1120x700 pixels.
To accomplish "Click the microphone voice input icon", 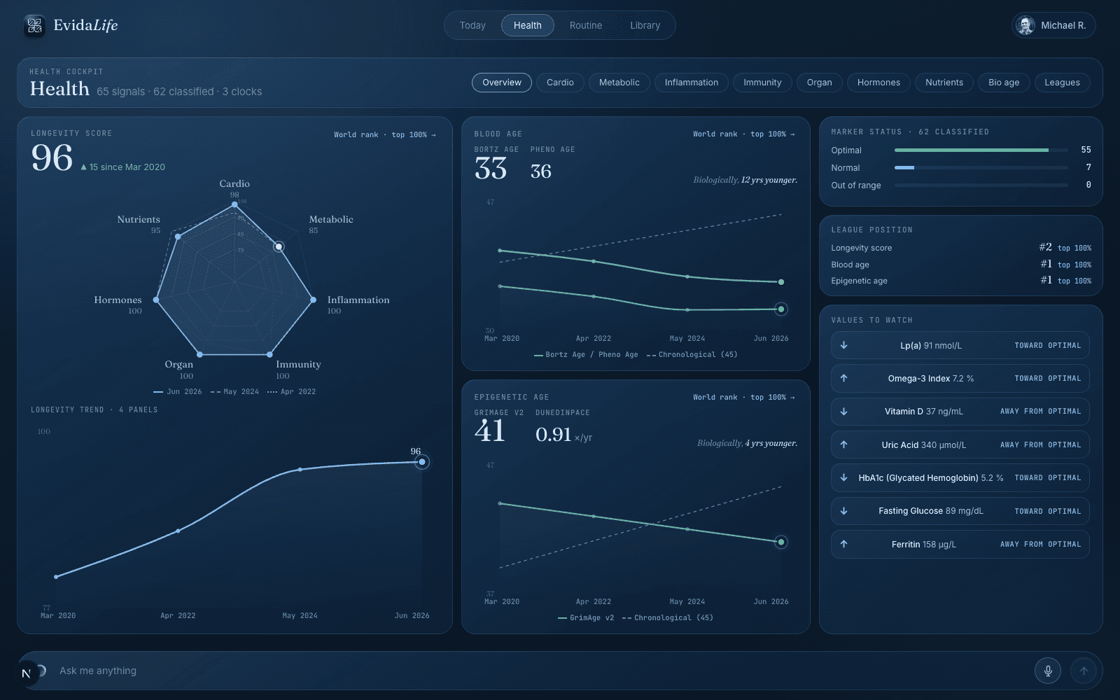I will point(1048,671).
